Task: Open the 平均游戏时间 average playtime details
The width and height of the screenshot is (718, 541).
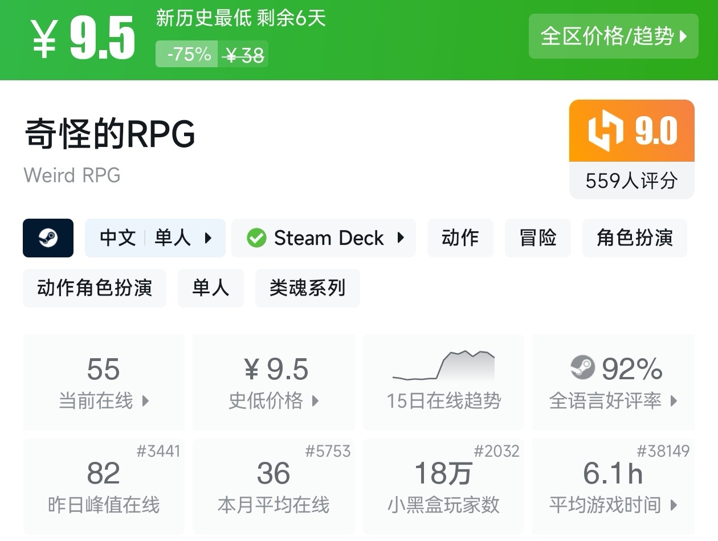Action: coord(613,486)
